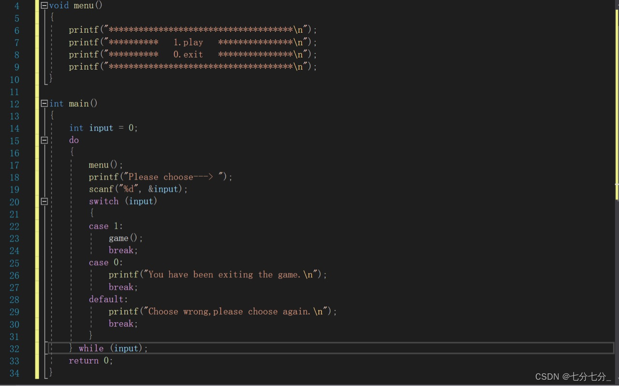Screen dimensions: 619x386
Task: Click the 'game();' function call
Action: point(126,238)
